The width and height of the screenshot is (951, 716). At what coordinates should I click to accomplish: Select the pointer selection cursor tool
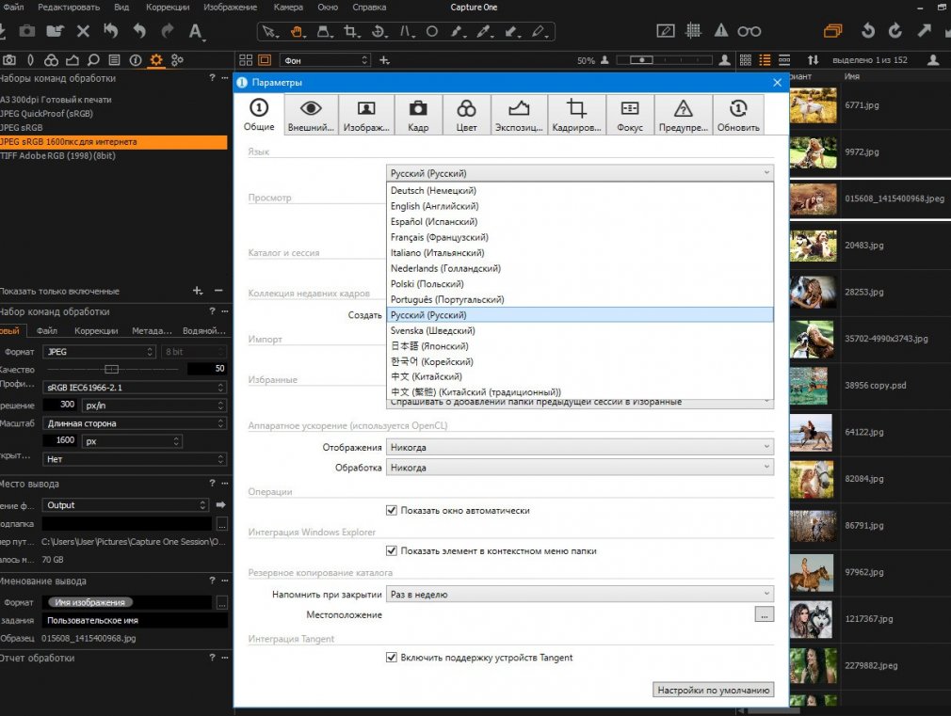[269, 32]
